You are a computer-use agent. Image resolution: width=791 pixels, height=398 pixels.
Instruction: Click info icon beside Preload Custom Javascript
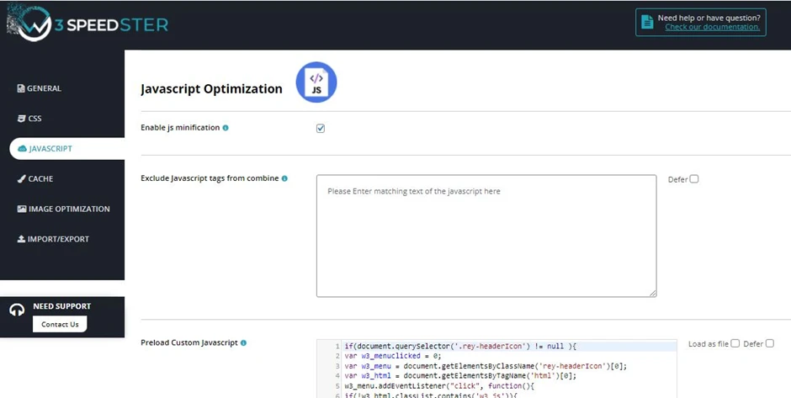(x=243, y=343)
